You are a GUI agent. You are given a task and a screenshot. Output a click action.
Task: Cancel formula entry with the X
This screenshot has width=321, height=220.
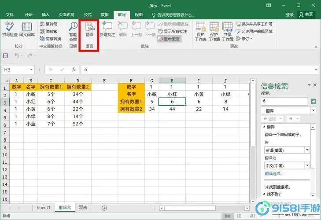point(50,70)
